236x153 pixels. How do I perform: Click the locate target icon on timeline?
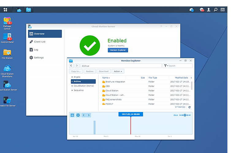[78, 115]
